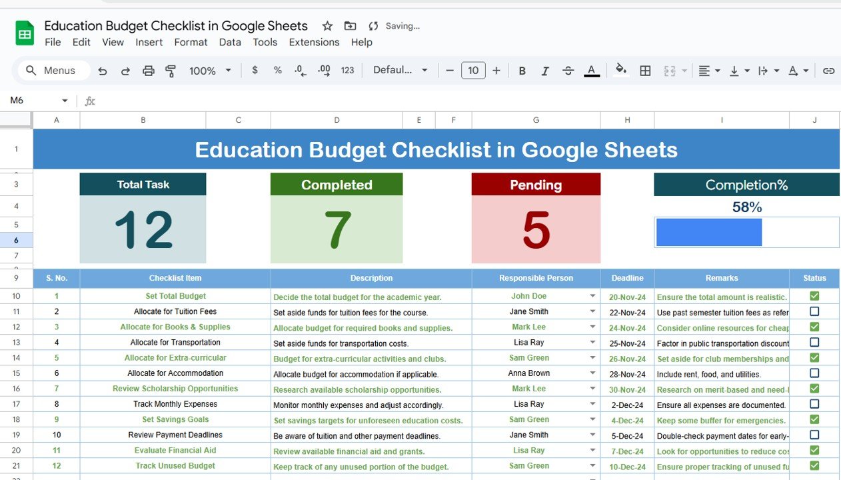This screenshot has height=480, width=841.
Task: Toggle bold formatting B icon
Action: (522, 71)
